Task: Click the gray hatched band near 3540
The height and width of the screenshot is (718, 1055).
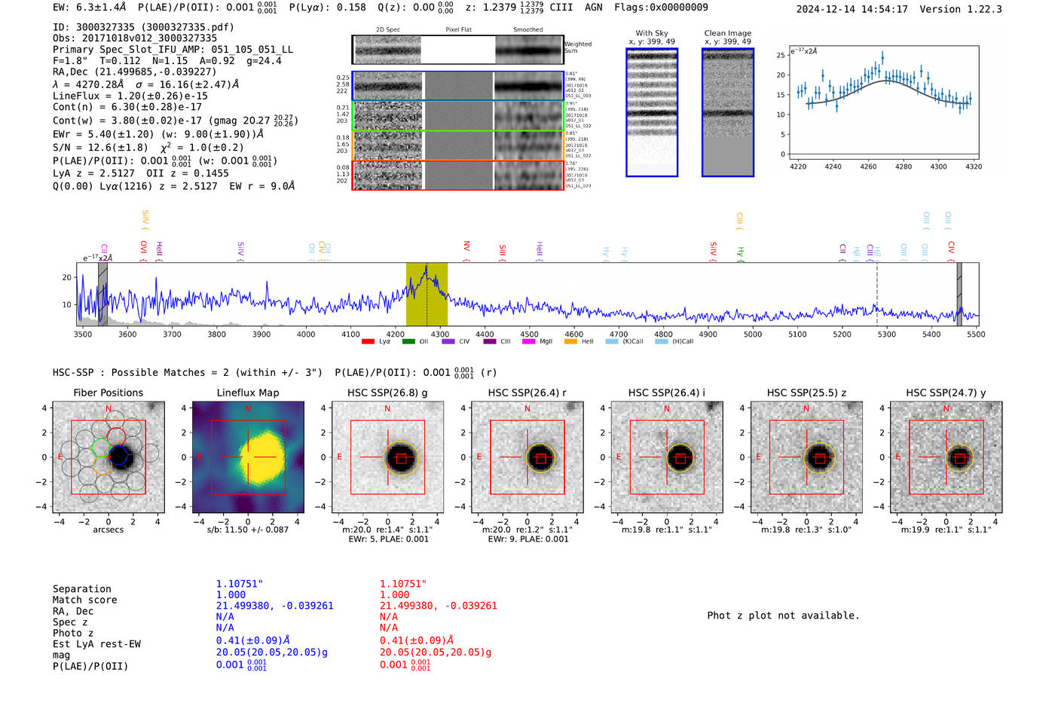Action: point(102,294)
